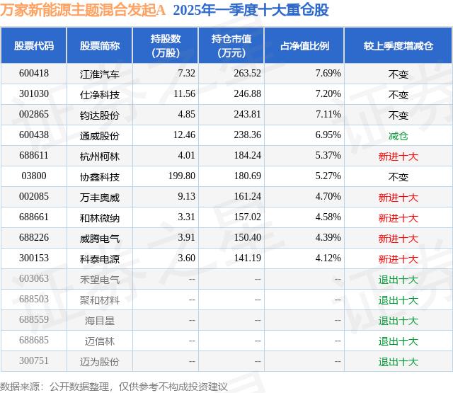Click stock name 和林微纳
Screen dimensions: 453x393
tap(100, 218)
